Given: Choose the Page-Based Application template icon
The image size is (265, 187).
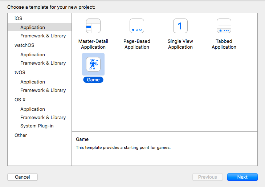Looking at the screenshot, I should (137, 26).
